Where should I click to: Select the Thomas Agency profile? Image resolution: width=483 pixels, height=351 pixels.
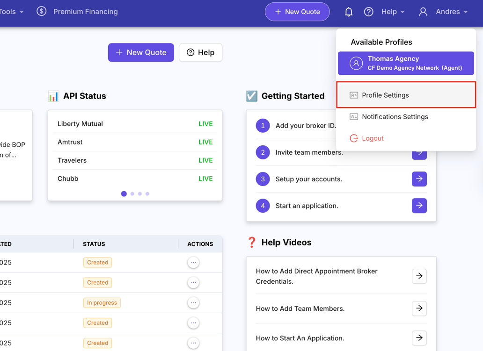(406, 63)
